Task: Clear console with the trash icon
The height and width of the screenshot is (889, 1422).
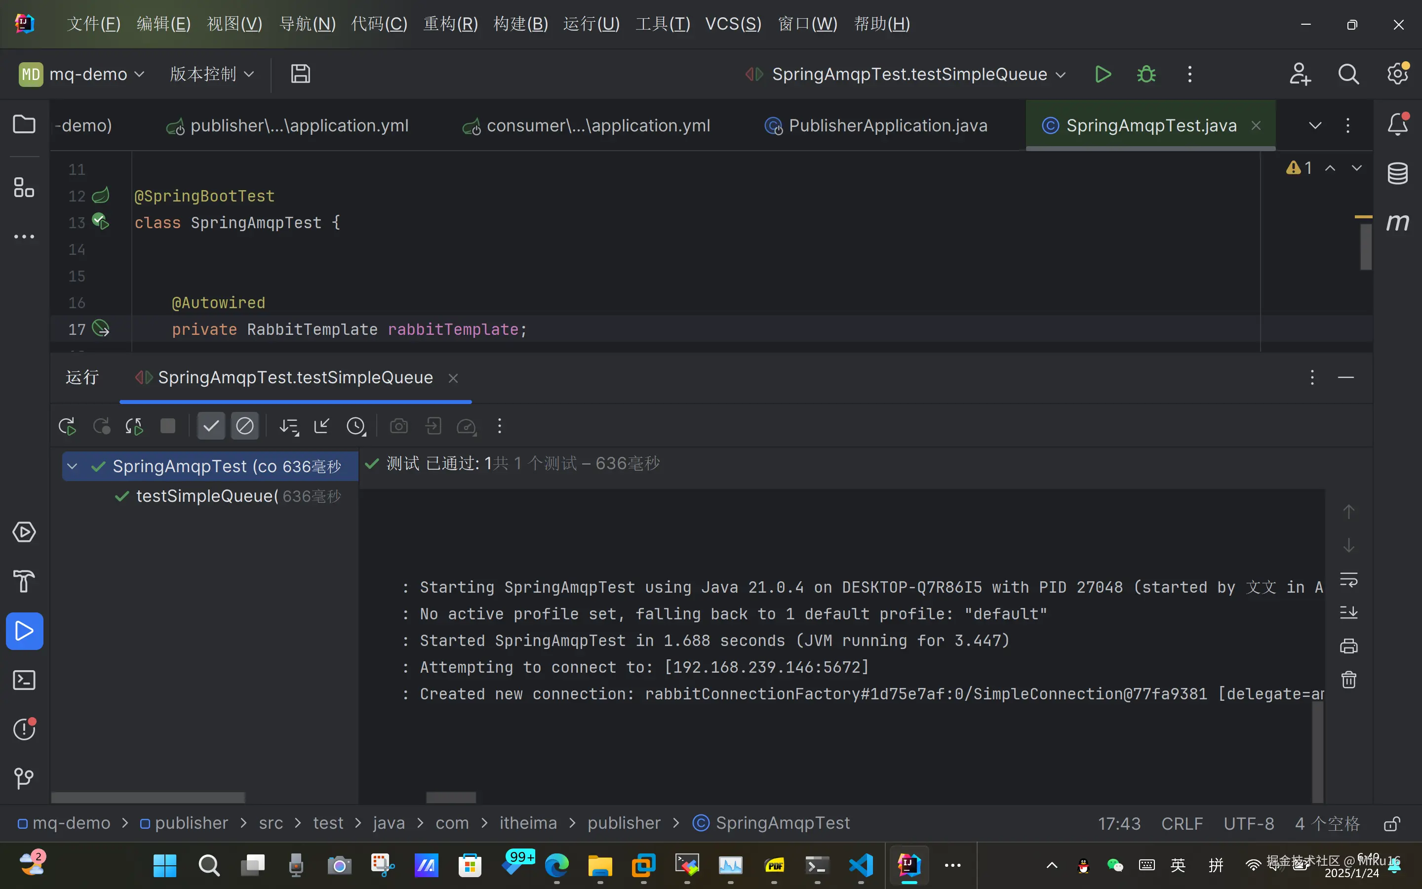Action: [x=1348, y=680]
